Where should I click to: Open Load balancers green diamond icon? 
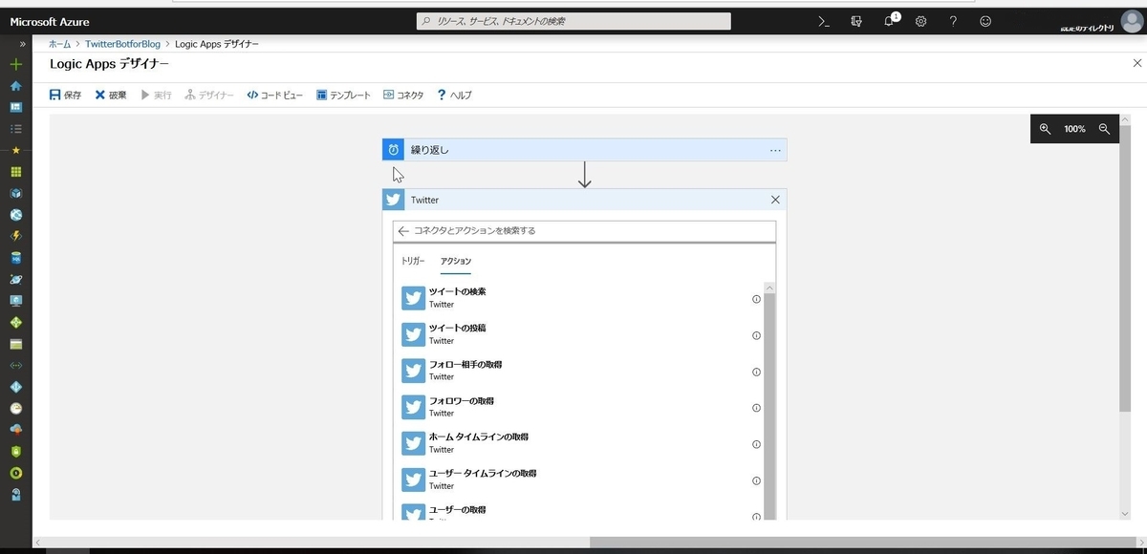(15, 322)
